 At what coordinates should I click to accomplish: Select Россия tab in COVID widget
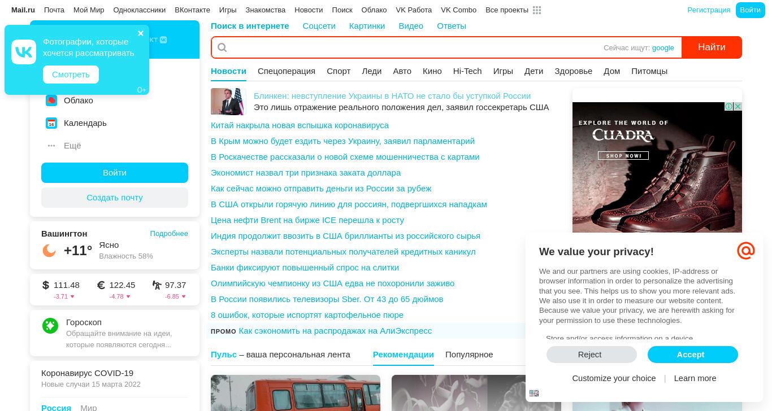(56, 408)
